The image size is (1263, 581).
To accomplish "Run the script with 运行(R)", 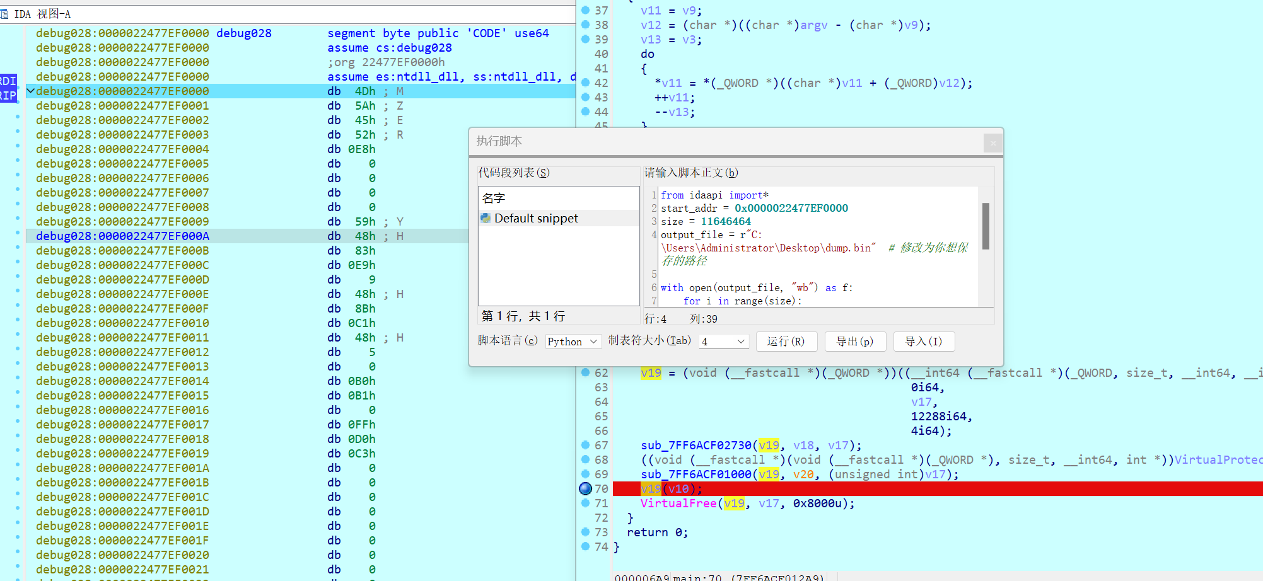I will pos(786,342).
